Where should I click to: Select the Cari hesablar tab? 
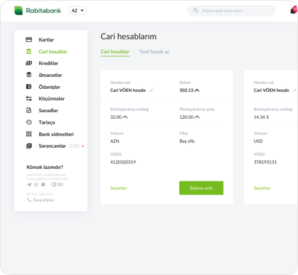click(115, 52)
